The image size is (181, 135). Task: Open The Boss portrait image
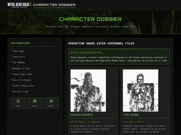pos(140,90)
